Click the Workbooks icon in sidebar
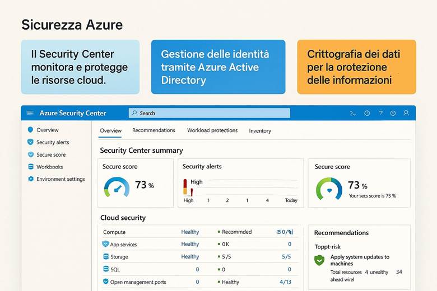437x291 pixels. click(x=30, y=167)
